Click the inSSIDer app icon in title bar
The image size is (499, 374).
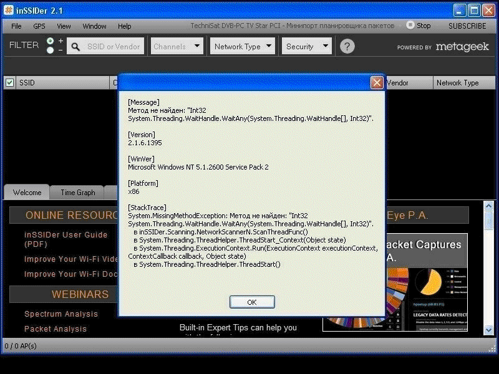[x=9, y=11]
